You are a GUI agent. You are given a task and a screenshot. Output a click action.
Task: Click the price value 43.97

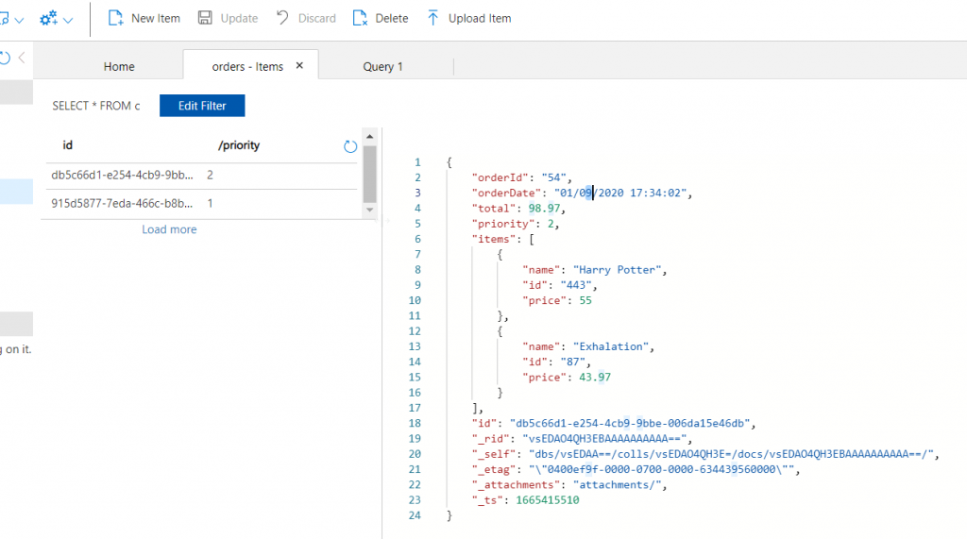point(595,378)
